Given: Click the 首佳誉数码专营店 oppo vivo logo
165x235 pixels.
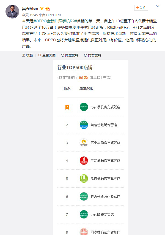Looking at the screenshot, I should click(84, 125).
